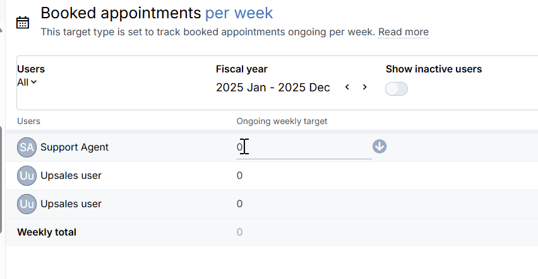Screen dimensions: 538x279
Task: Open the Read more link
Action: coord(403,32)
